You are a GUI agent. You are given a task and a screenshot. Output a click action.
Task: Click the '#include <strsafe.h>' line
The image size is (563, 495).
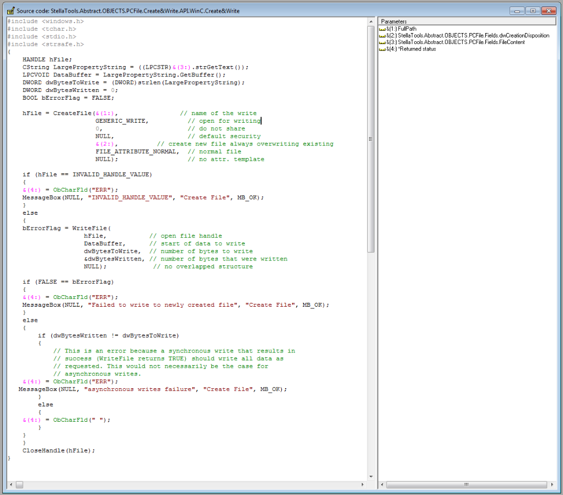click(46, 44)
